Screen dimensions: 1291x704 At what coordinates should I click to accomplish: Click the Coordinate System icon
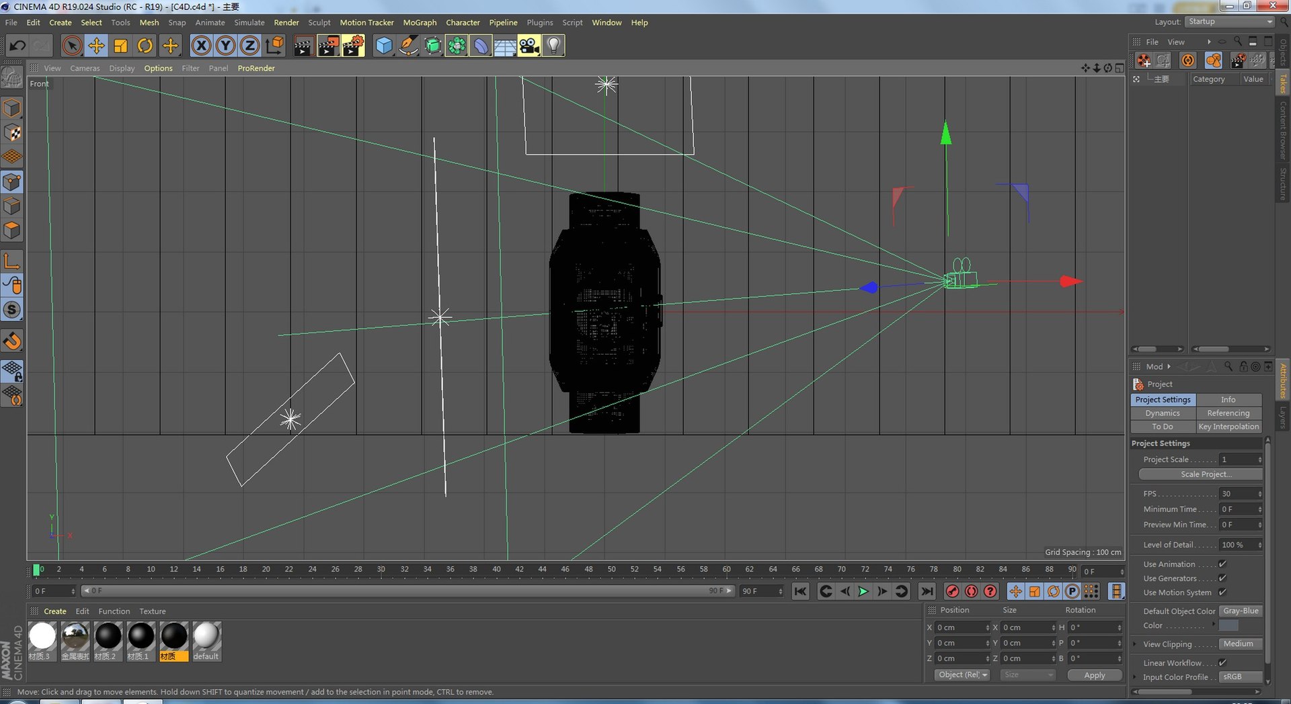[274, 46]
